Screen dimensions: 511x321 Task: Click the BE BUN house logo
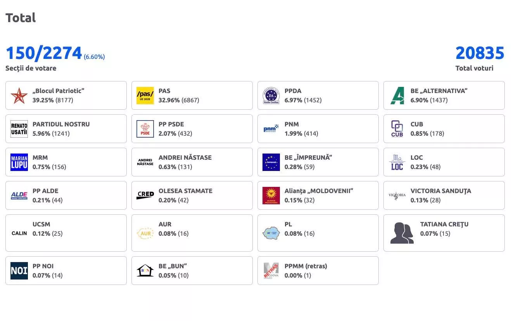coord(145,271)
